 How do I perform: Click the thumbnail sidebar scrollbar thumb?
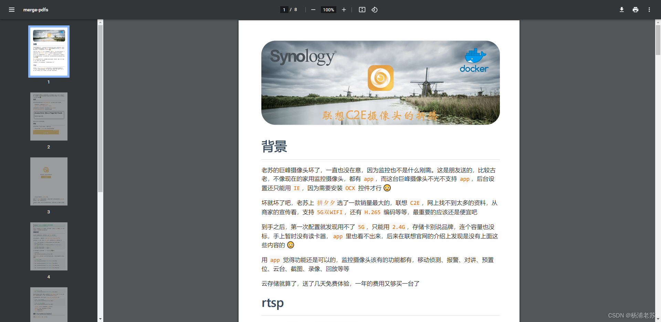tap(100, 109)
